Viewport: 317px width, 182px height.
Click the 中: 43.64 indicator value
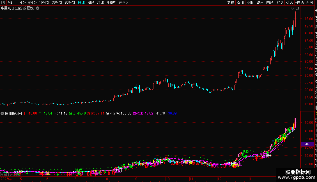tap(45, 113)
